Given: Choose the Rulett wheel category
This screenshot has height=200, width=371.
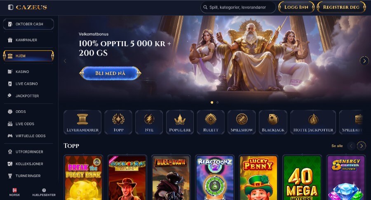Looking at the screenshot, I should 211,122.
